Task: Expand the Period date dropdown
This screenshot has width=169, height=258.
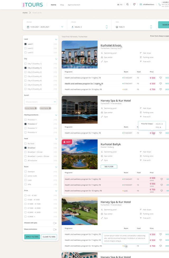Action: (x=62, y=27)
